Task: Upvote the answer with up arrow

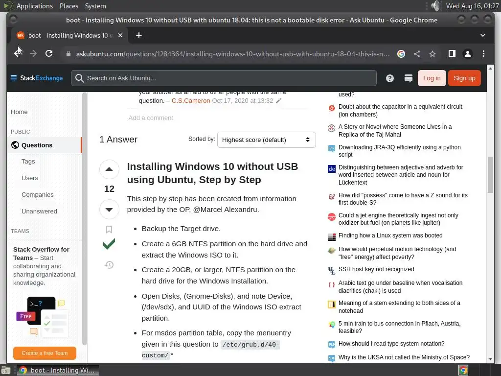Action: (109, 169)
